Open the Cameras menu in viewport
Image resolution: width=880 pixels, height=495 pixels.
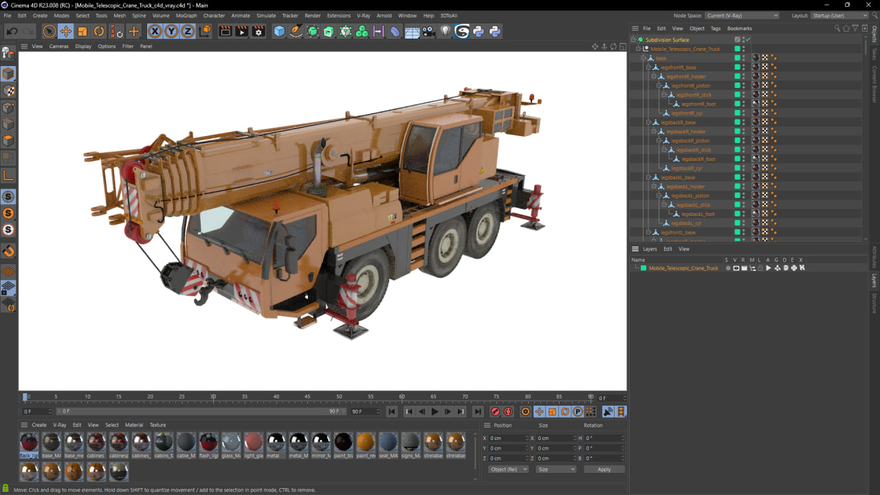tap(58, 47)
